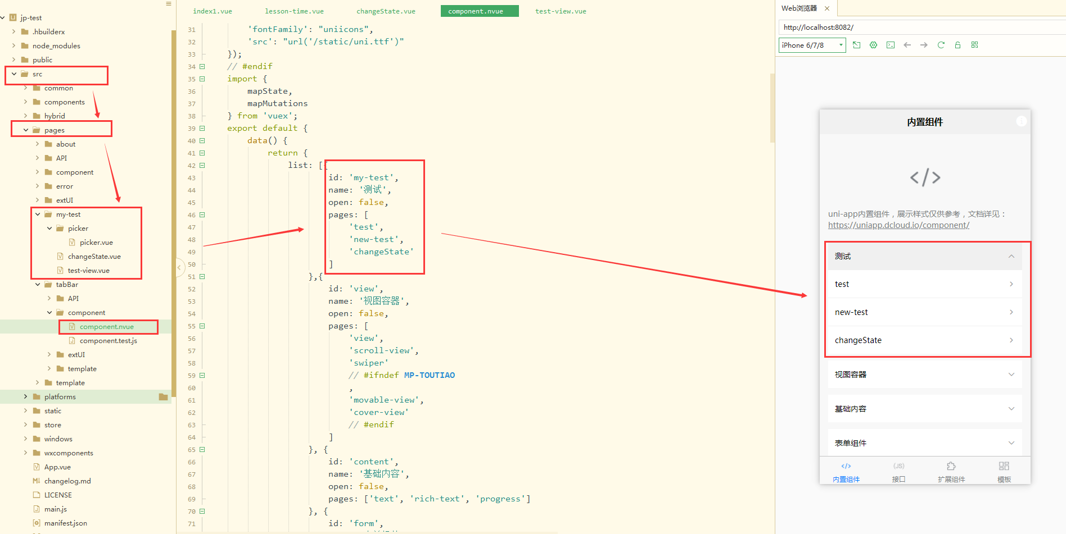Open manifest.json file
Image resolution: width=1066 pixels, height=534 pixels.
click(65, 523)
